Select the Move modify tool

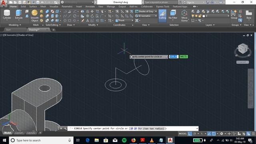[92, 12]
